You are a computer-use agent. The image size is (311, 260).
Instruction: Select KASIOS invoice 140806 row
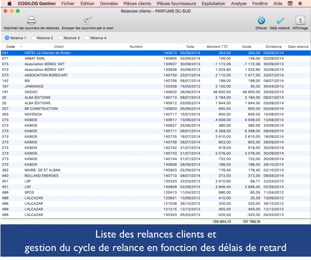tap(155, 165)
